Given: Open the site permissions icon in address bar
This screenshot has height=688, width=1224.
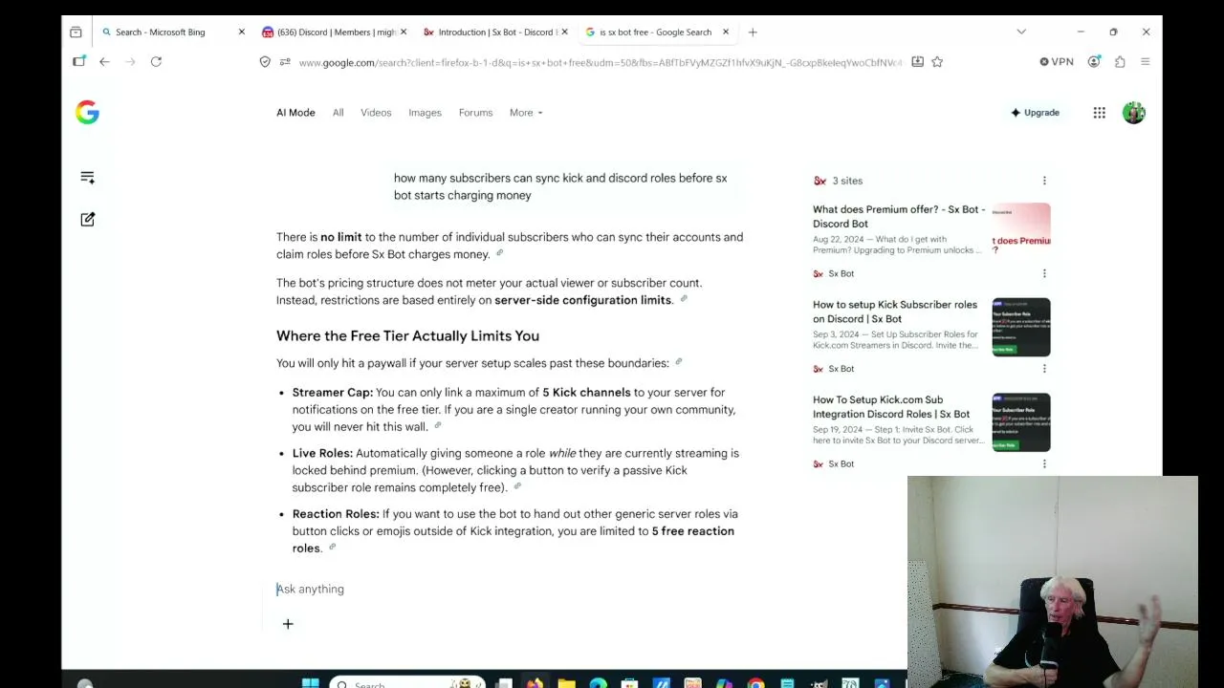Looking at the screenshot, I should coord(285,61).
